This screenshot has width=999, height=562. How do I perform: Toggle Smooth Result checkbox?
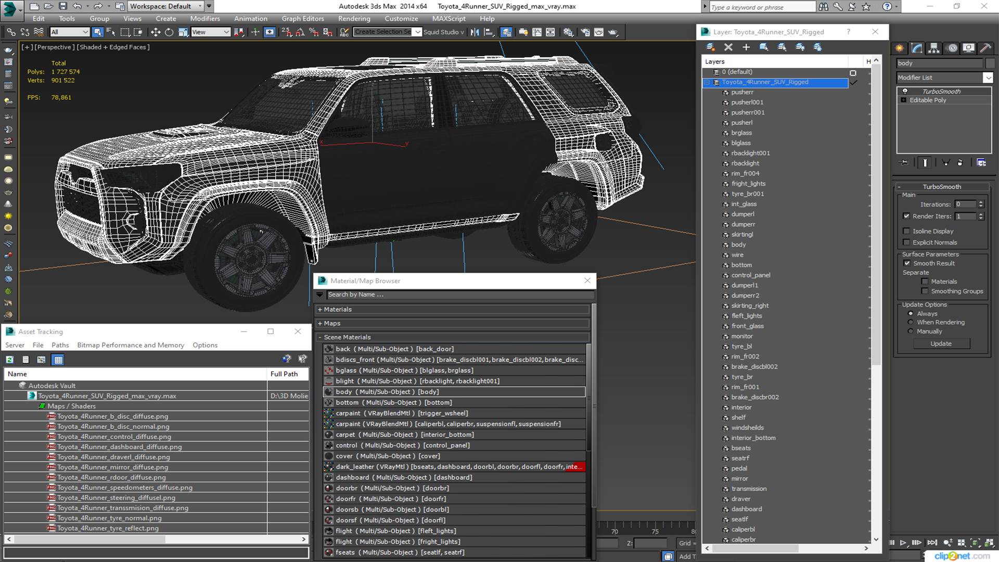[x=907, y=263]
